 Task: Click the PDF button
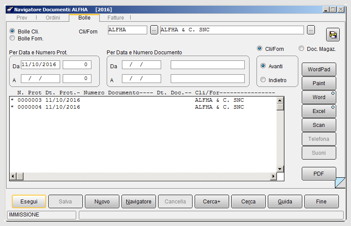click(319, 173)
